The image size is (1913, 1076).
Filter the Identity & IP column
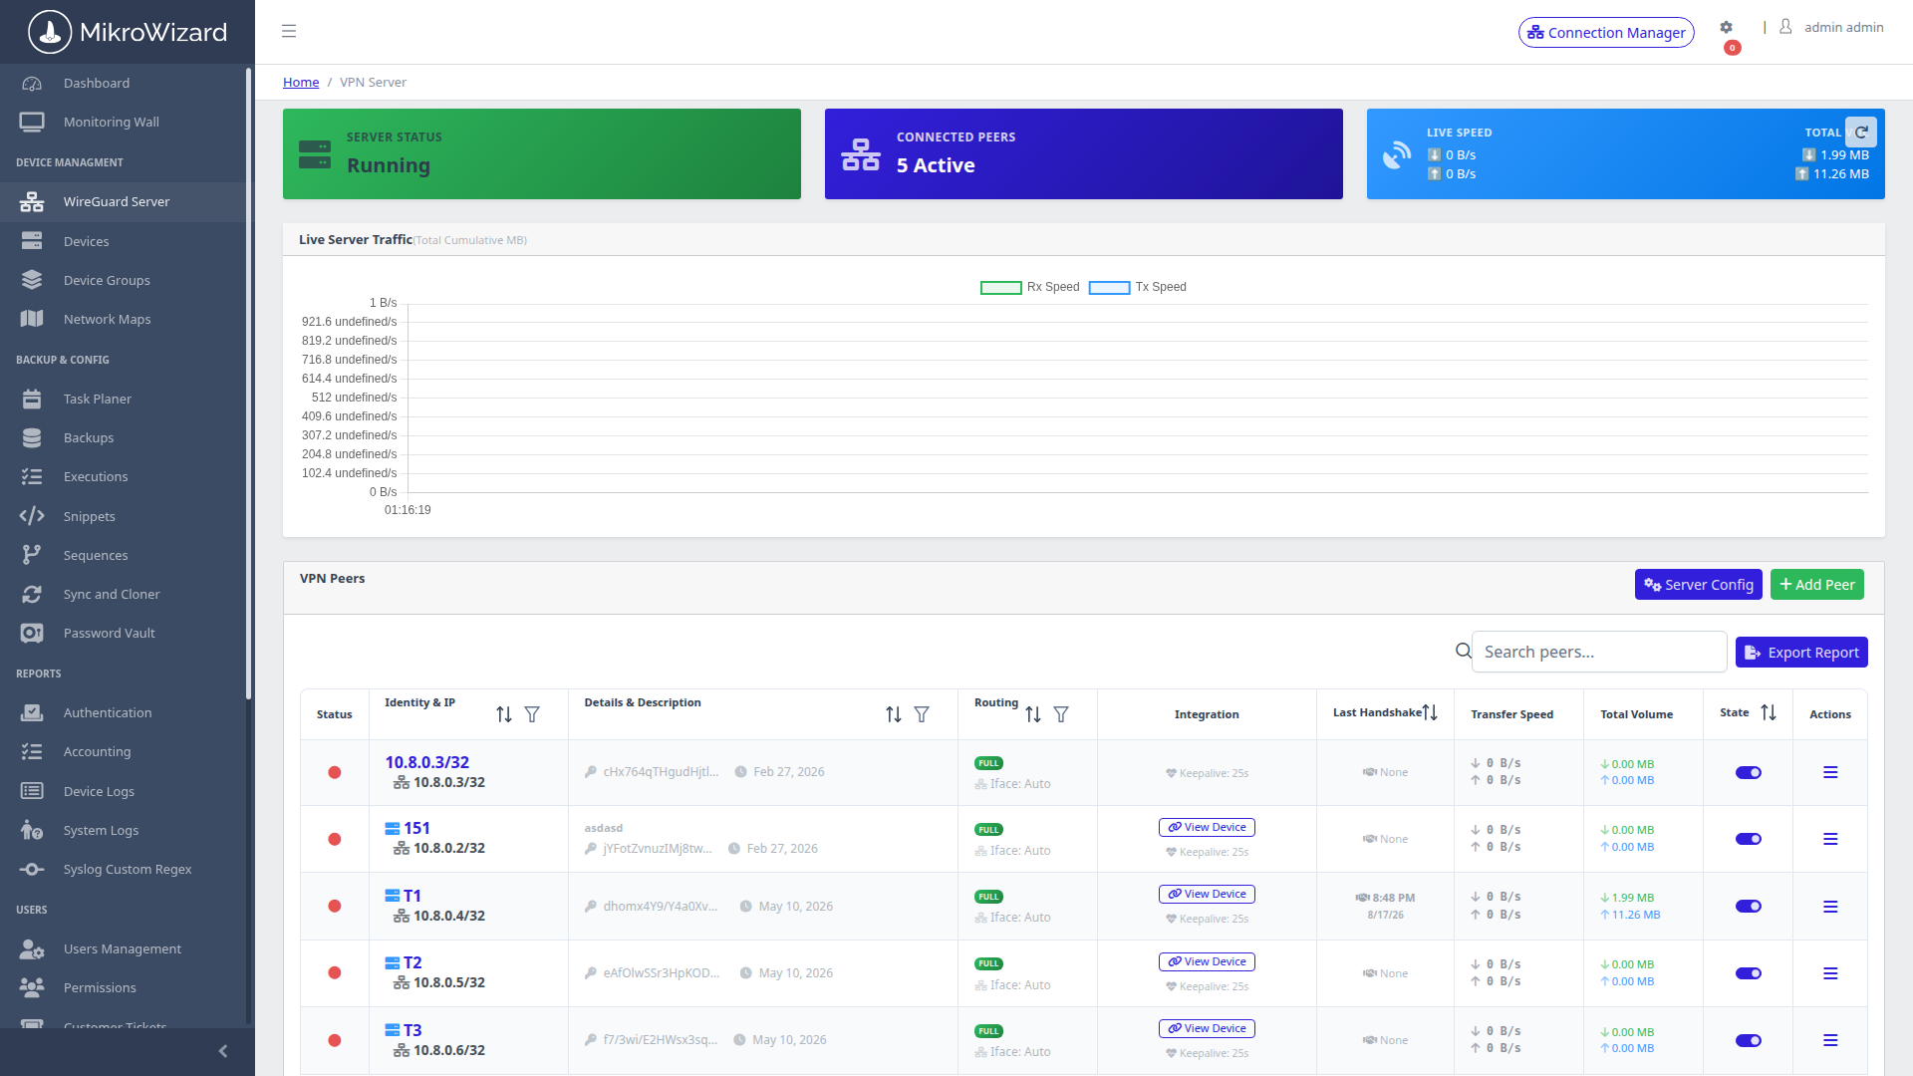532,714
